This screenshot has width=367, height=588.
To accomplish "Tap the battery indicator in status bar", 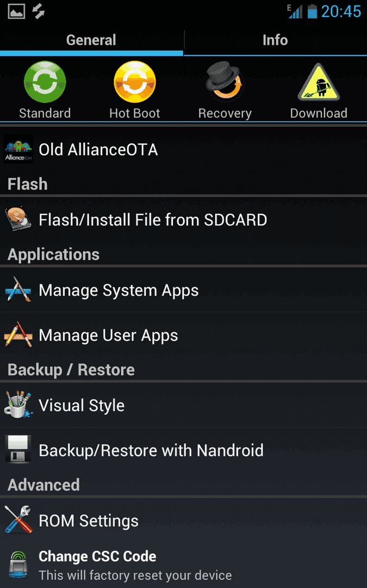I will 312,11.
